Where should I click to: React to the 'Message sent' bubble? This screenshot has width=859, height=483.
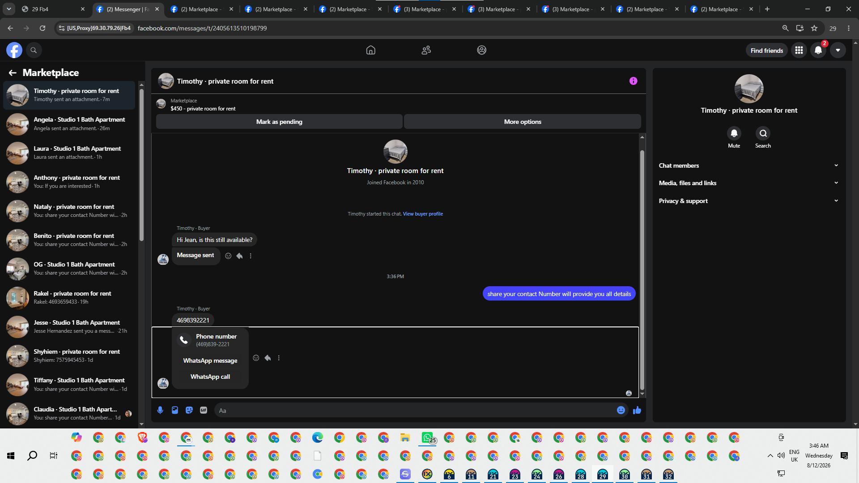[228, 256]
